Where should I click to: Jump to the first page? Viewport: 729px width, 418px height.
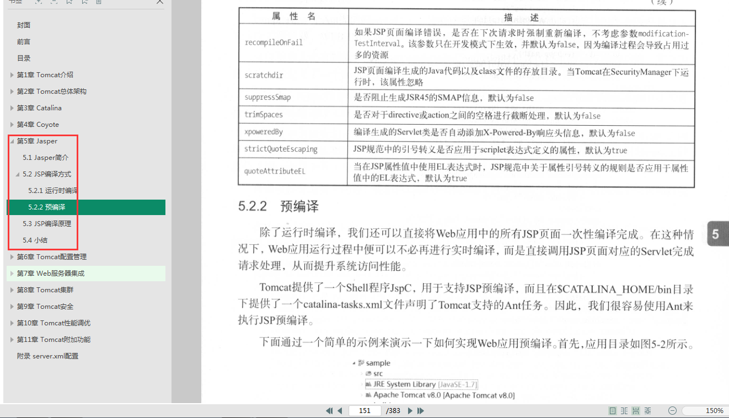click(329, 411)
